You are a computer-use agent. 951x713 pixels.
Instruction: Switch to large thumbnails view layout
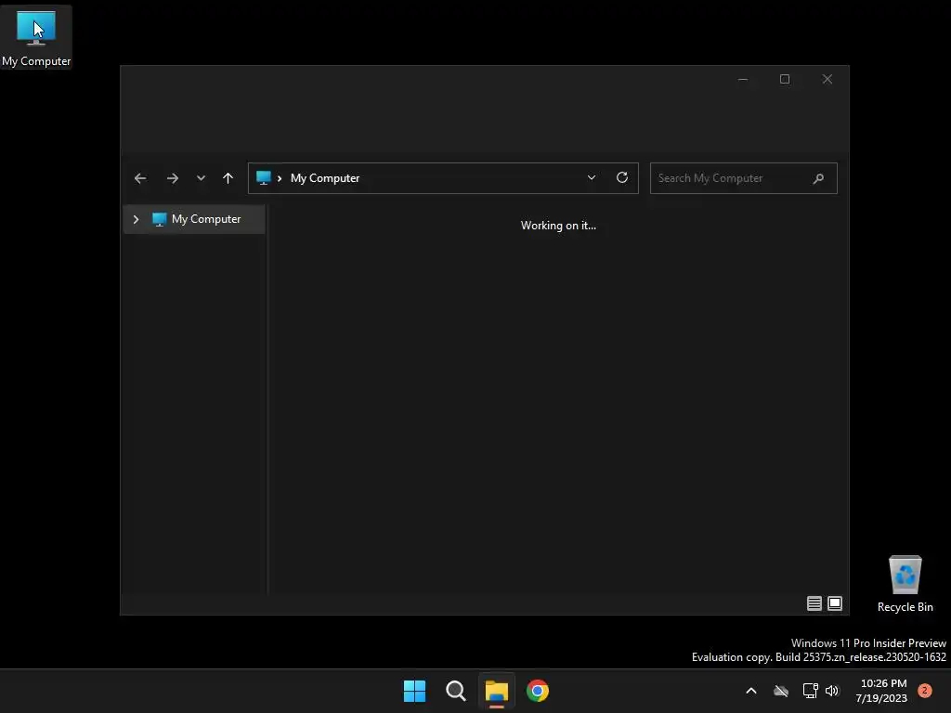click(x=835, y=603)
